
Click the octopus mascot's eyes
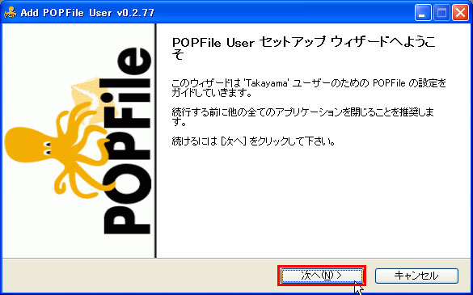coord(46,148)
